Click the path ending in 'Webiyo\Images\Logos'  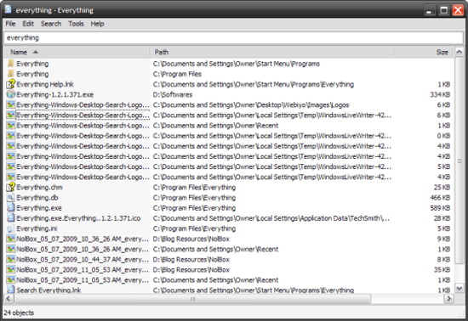251,104
